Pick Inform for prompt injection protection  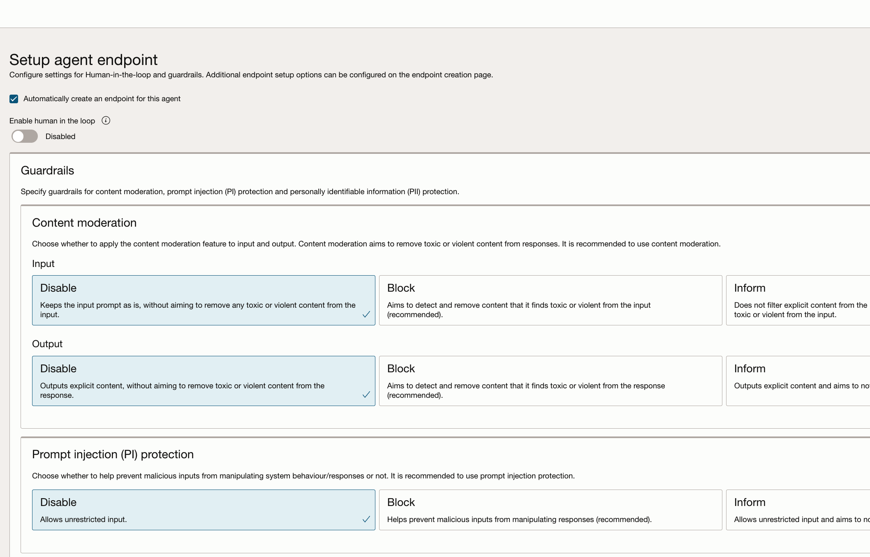[x=798, y=510]
